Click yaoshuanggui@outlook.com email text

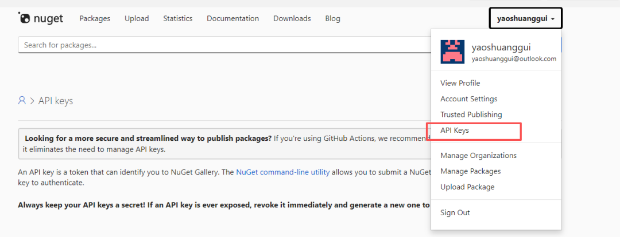tap(514, 59)
